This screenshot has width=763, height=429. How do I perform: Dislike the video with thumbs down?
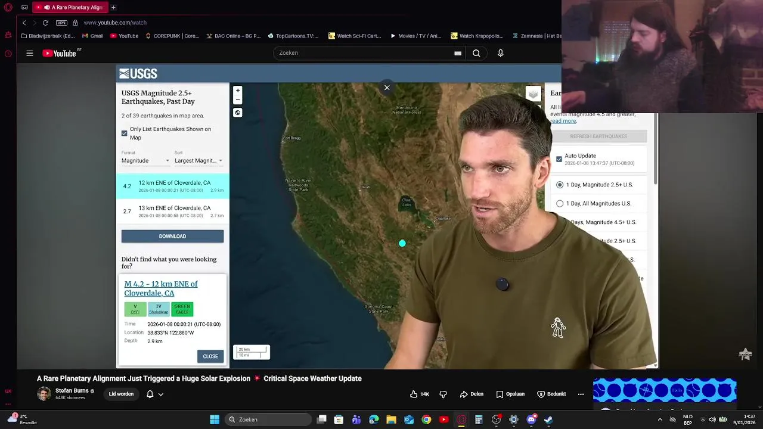tap(443, 394)
